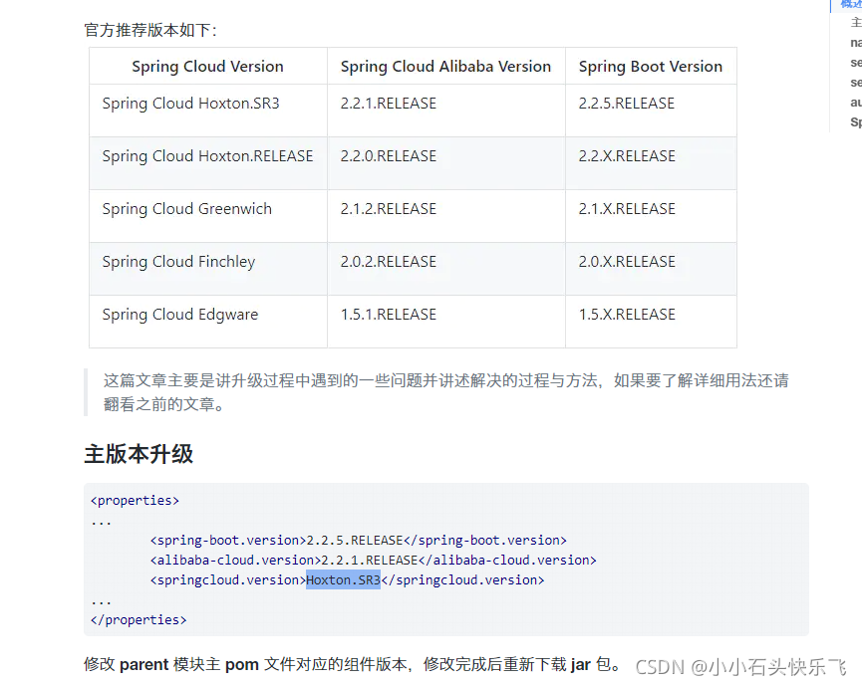The height and width of the screenshot is (685, 862).
Task: Select the highlighted 概述 entry in the sidebar
Action: point(849,5)
